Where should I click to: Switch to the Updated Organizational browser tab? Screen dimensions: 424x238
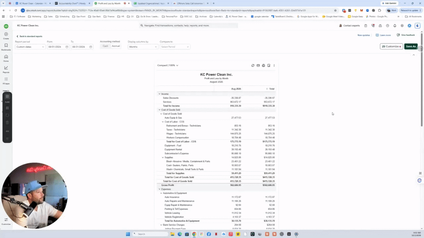152,3
